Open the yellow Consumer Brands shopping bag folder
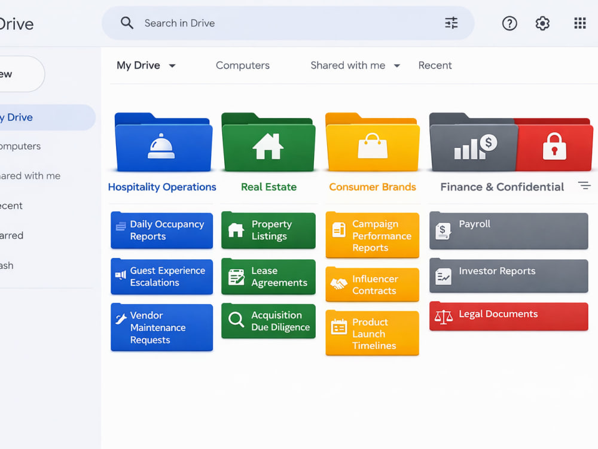This screenshot has height=449, width=598. (372, 142)
